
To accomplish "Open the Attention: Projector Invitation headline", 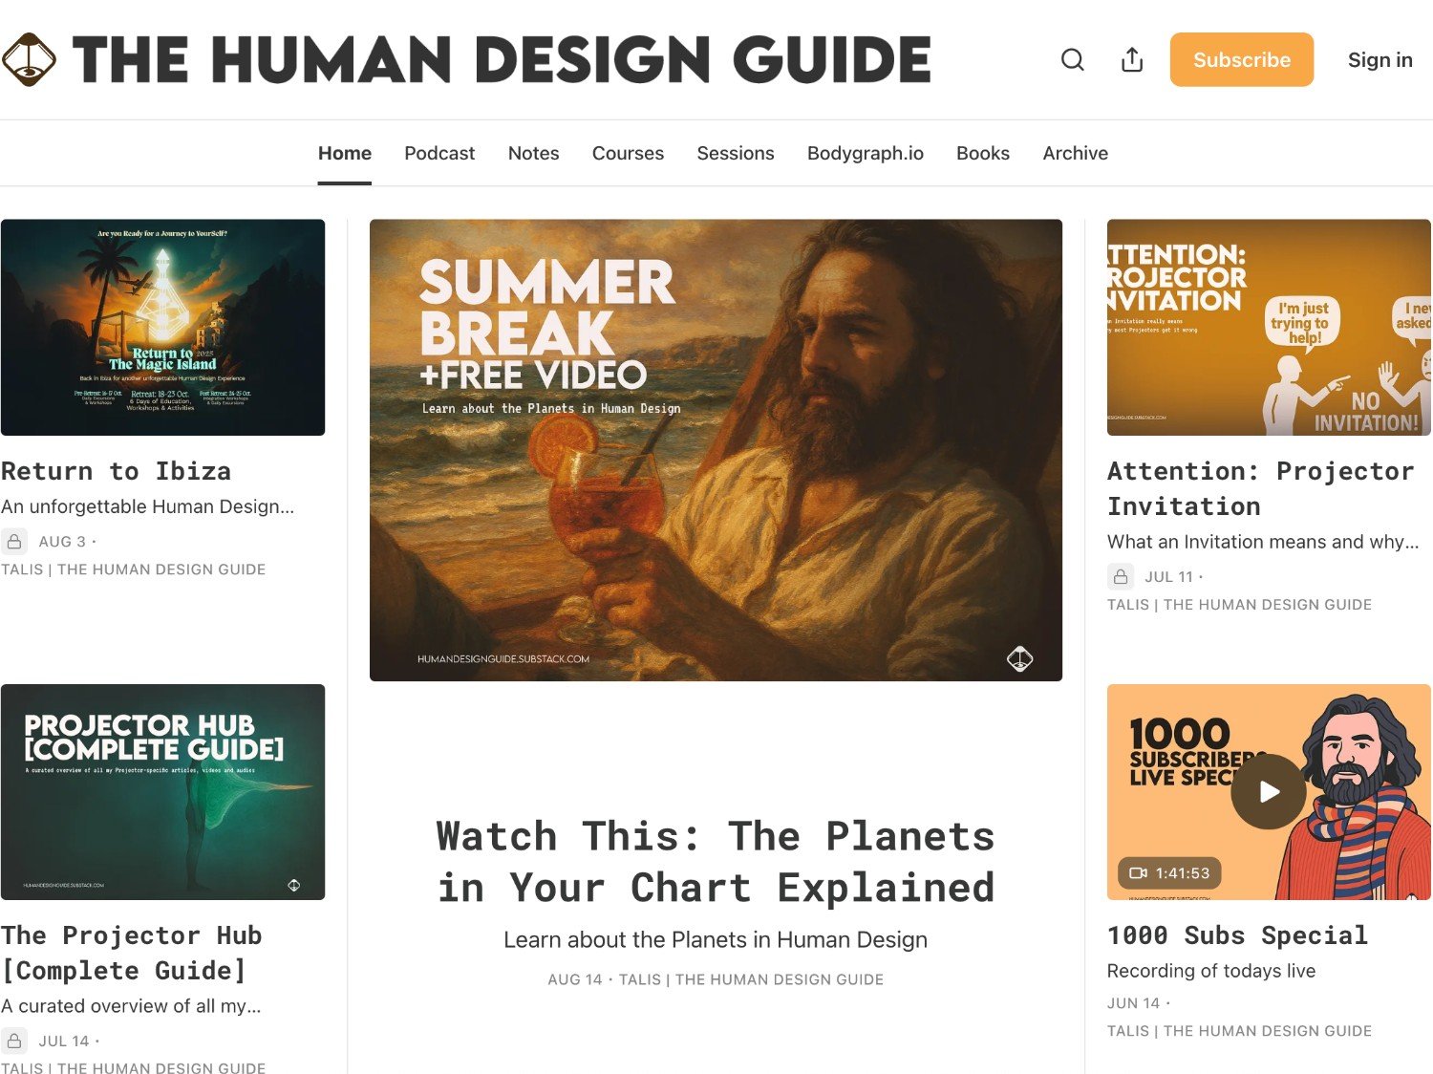I will pyautogui.click(x=1260, y=488).
